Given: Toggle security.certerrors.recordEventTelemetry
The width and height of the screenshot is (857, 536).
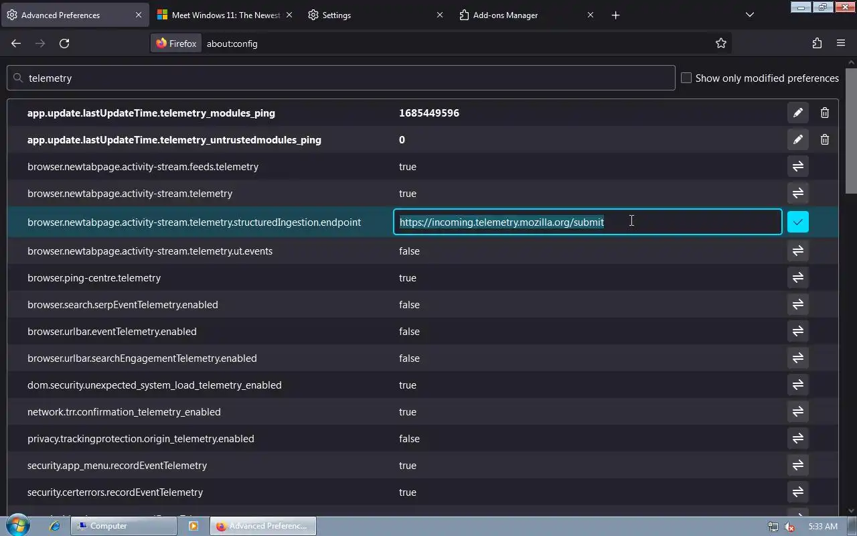Looking at the screenshot, I should coord(797,492).
